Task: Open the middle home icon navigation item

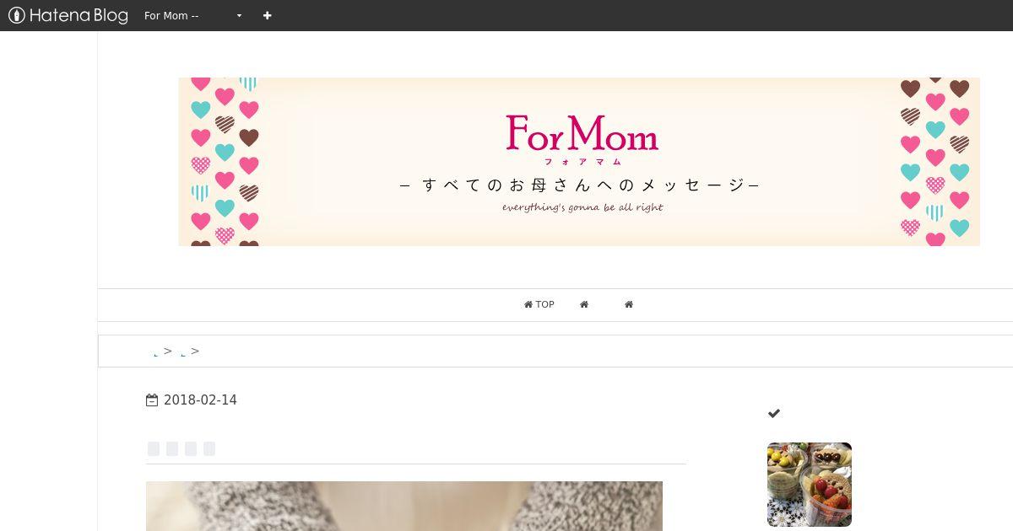Action: click(x=584, y=304)
